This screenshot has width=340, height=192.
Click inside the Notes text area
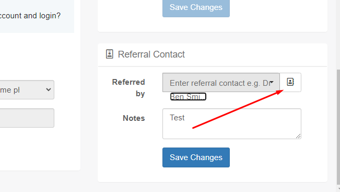[232, 124]
